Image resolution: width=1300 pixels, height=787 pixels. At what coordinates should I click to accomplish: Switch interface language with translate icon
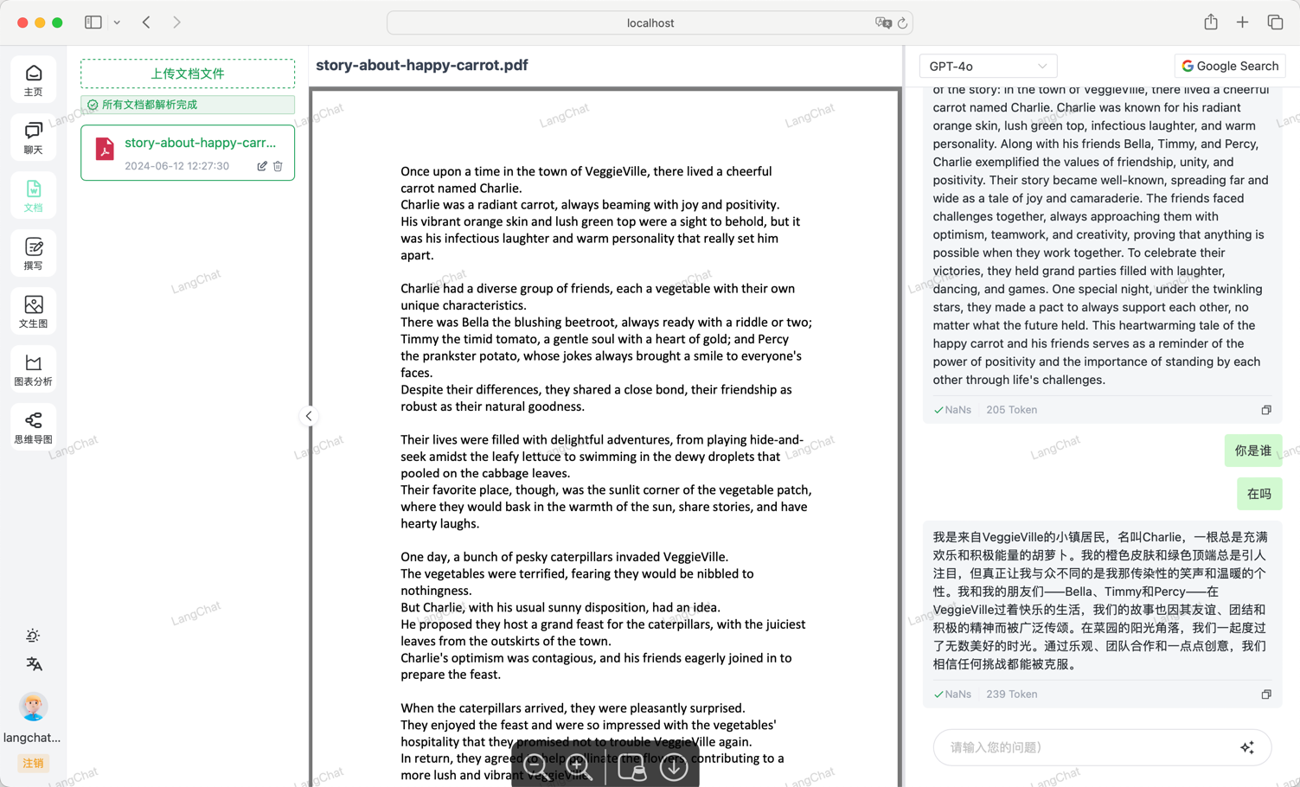[x=34, y=664]
